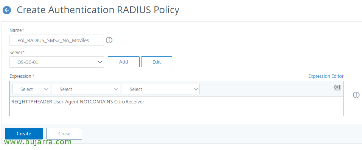Click the www.bujarra.com watermark text
The height and width of the screenshot is (150, 362).
38,142
